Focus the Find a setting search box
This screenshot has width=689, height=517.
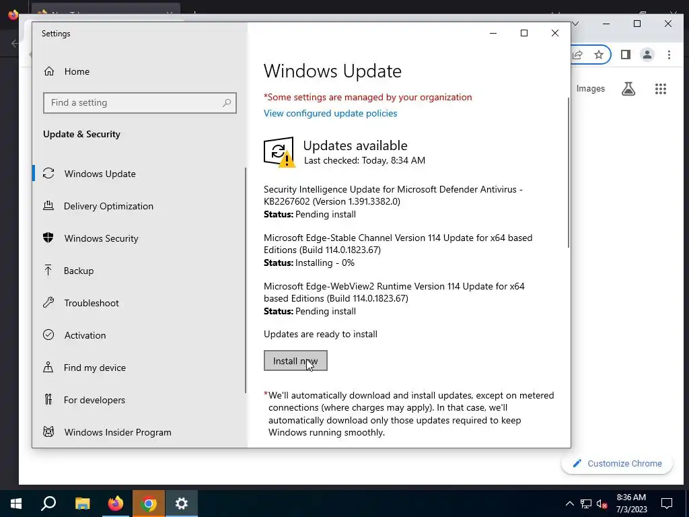(140, 103)
